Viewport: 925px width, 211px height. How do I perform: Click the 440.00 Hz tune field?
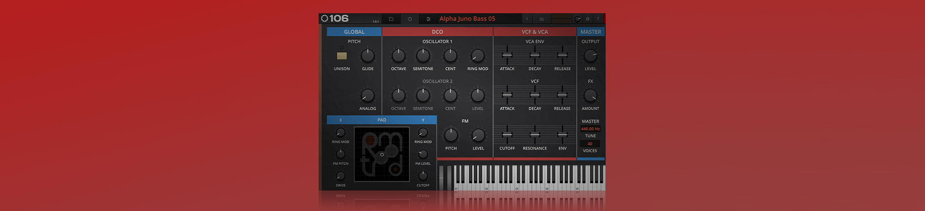coord(590,129)
